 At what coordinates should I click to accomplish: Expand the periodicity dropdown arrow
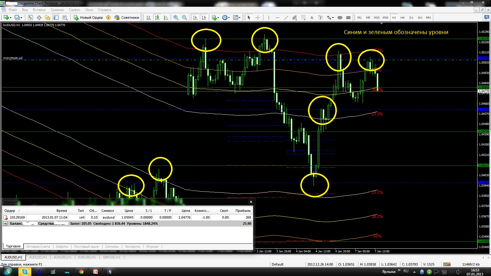[x=229, y=18]
